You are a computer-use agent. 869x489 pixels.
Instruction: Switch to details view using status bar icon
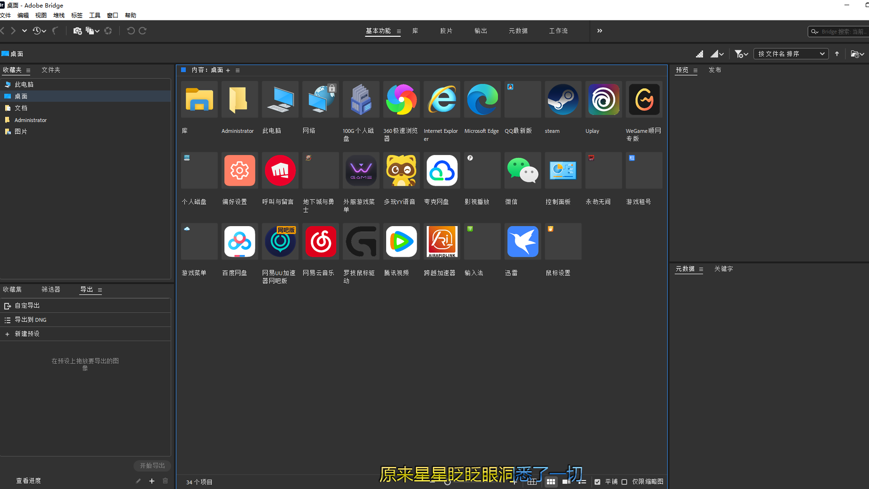coord(566,482)
